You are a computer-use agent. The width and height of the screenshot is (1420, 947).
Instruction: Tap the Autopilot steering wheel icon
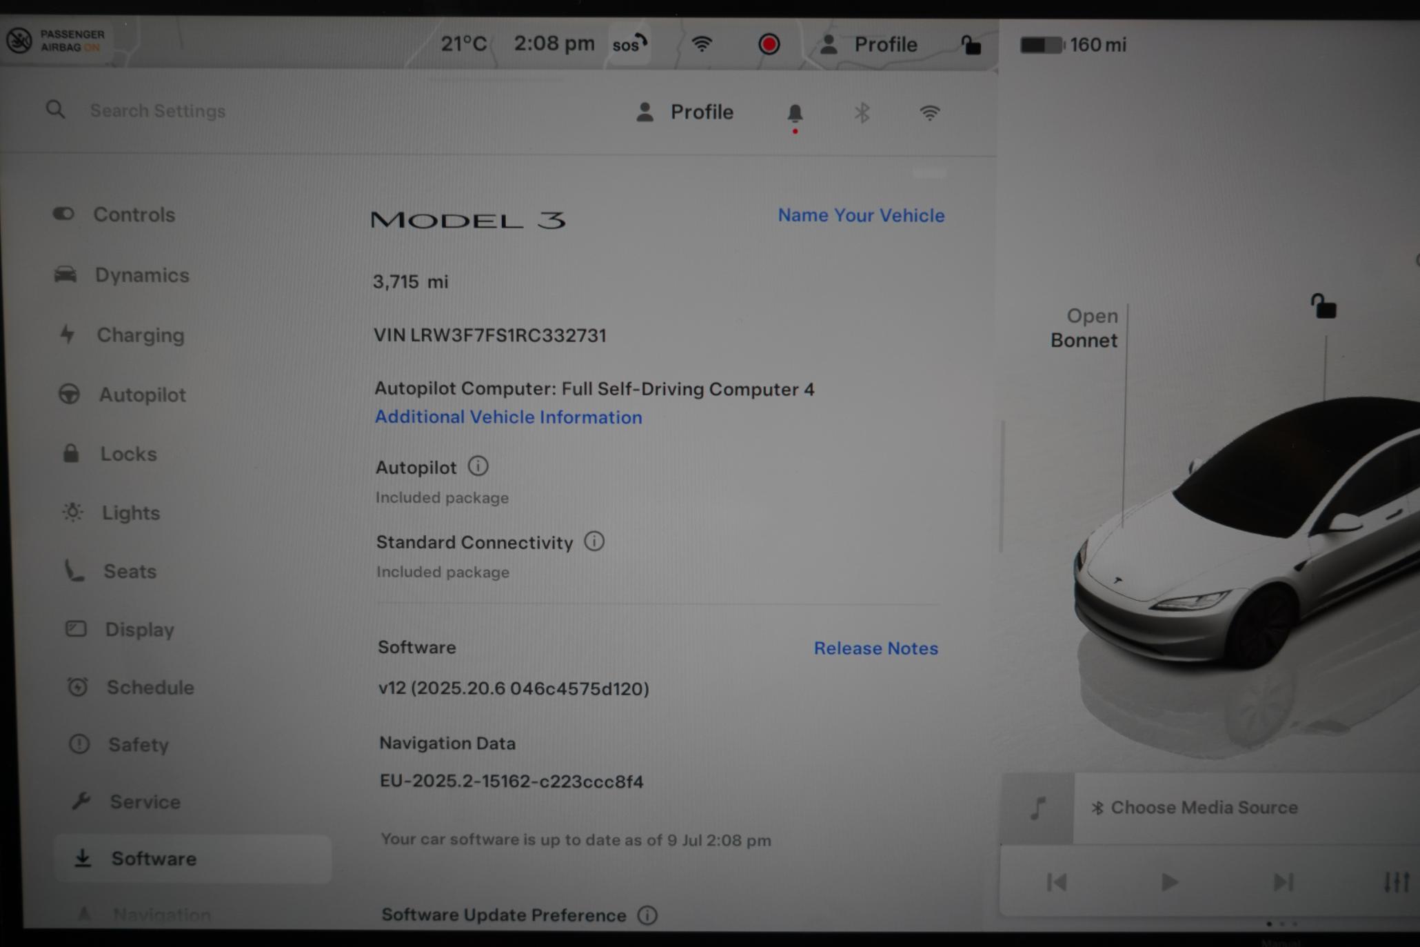(x=69, y=395)
